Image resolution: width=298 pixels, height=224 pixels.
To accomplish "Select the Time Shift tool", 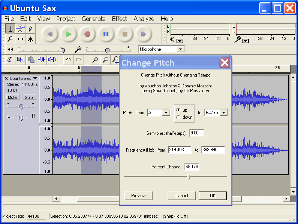I will click(20, 39).
